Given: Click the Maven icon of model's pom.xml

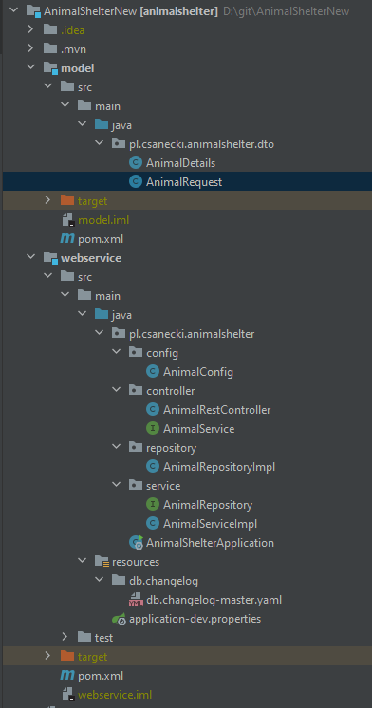Looking at the screenshot, I should click(x=67, y=238).
